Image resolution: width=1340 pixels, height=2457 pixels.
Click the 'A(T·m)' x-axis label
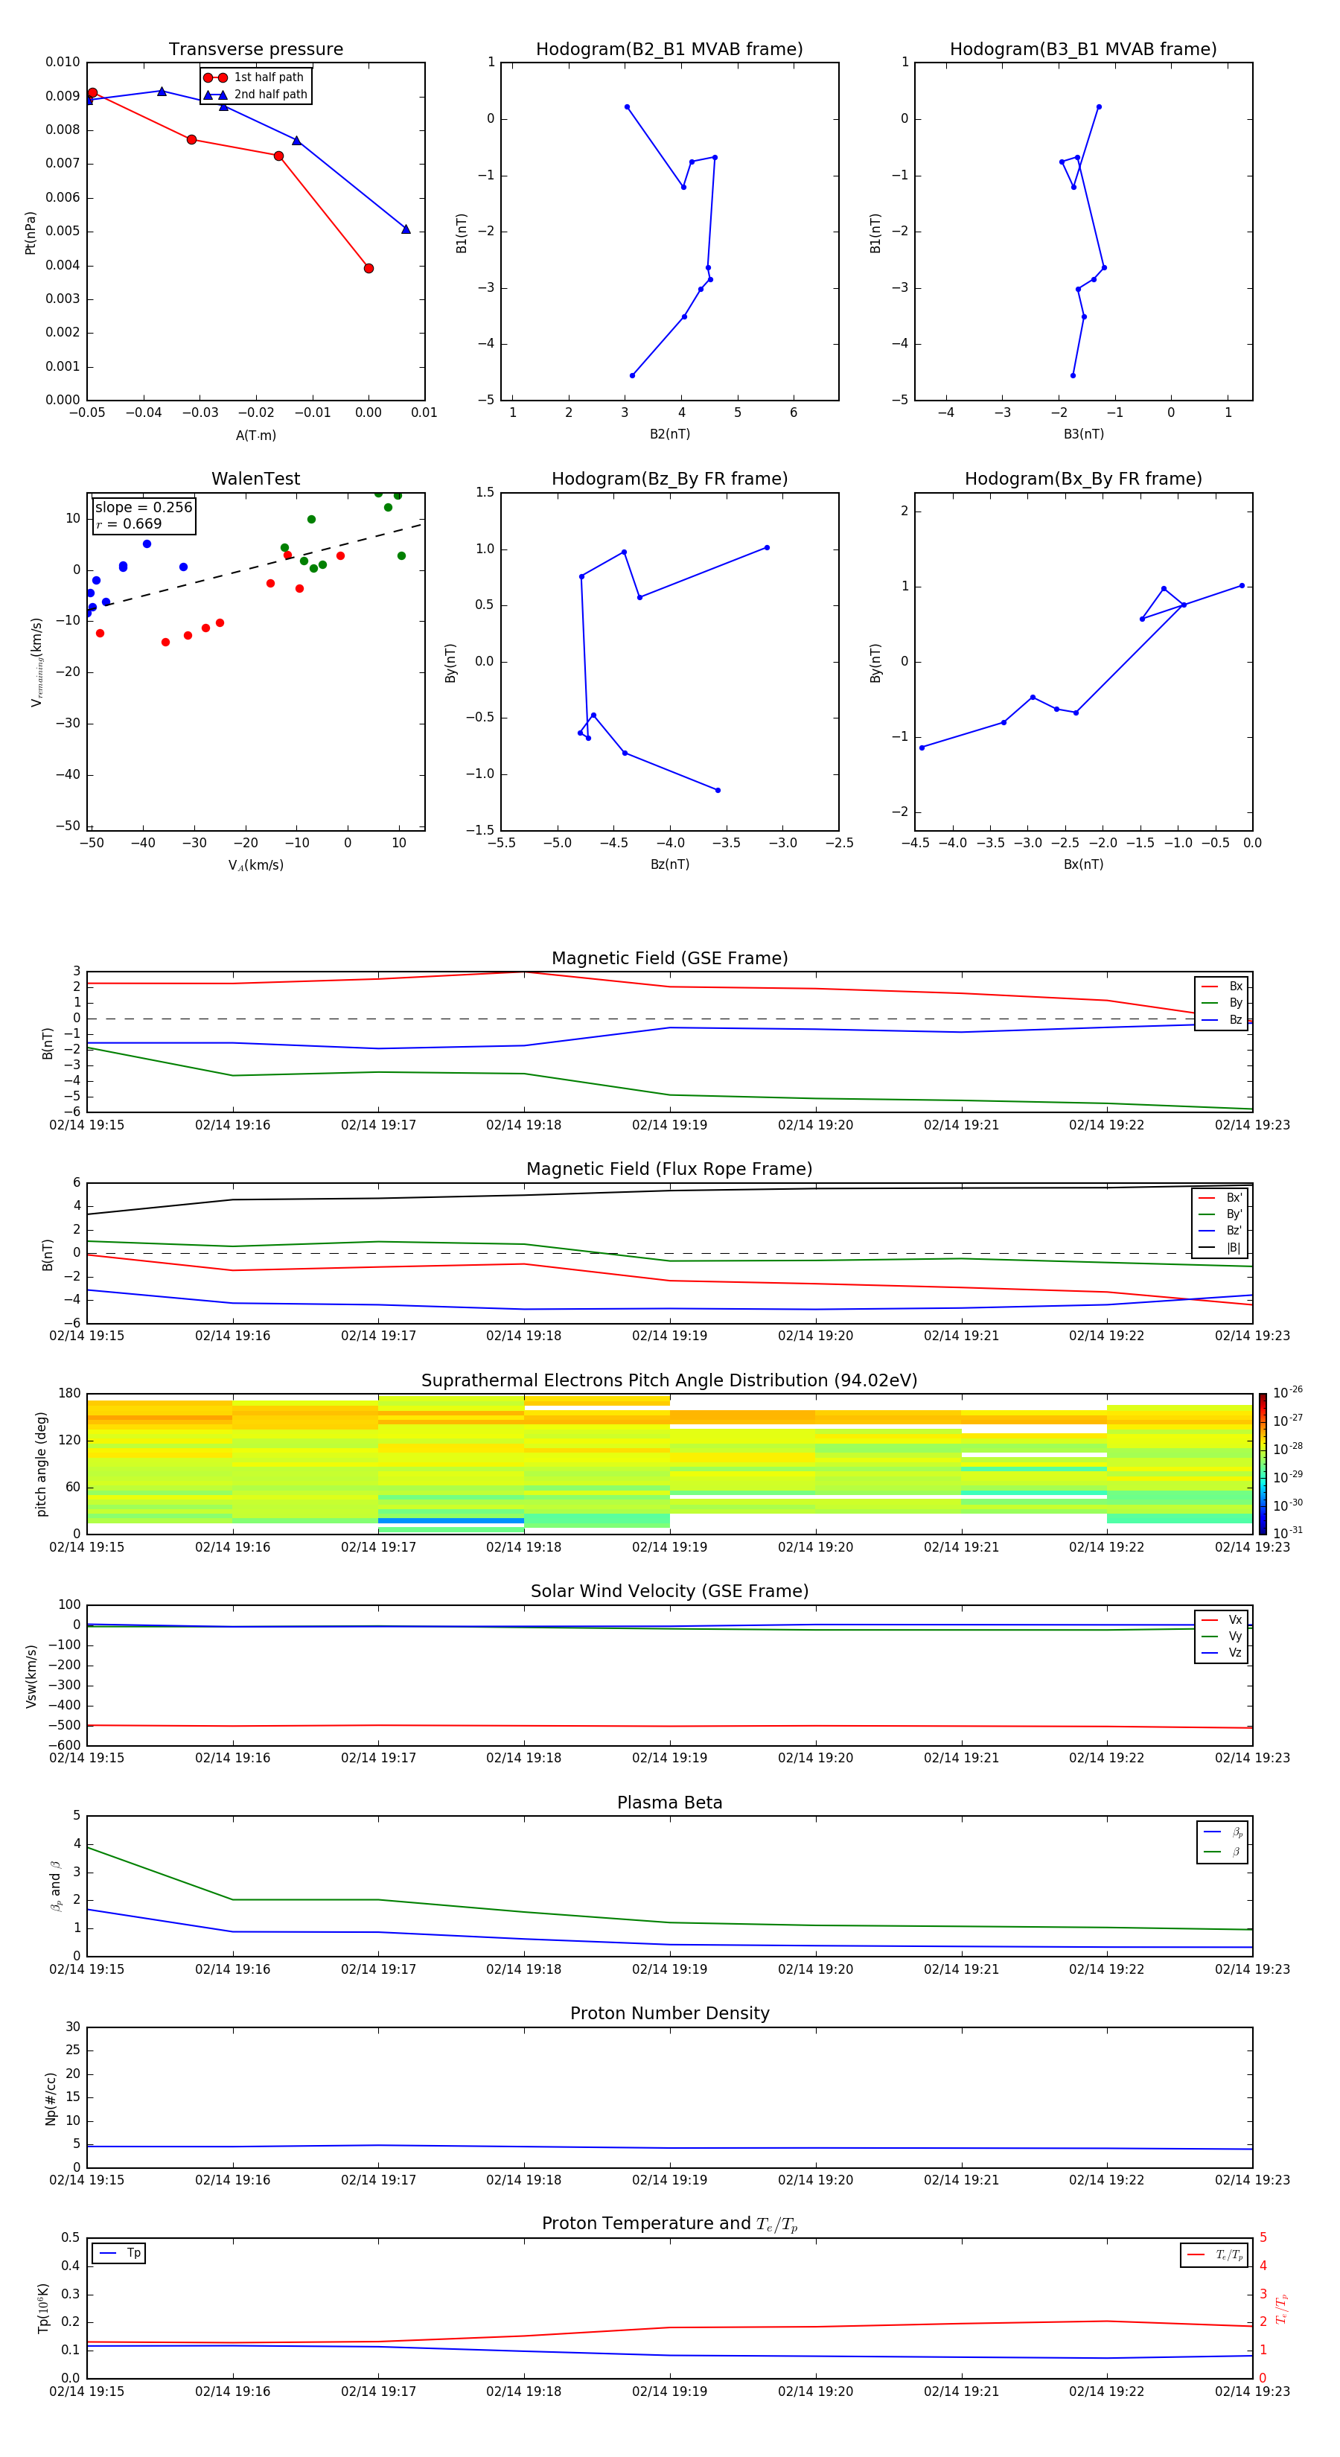tap(255, 436)
